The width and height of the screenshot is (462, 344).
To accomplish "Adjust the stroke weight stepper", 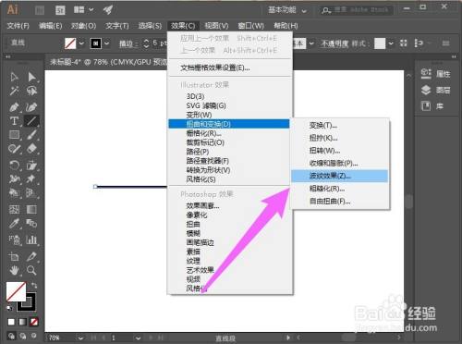I will tap(146, 43).
